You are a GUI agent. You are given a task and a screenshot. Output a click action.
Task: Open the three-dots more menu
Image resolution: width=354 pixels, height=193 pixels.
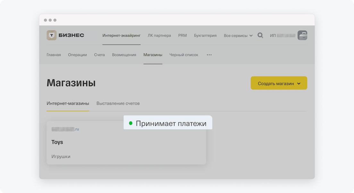(209, 55)
